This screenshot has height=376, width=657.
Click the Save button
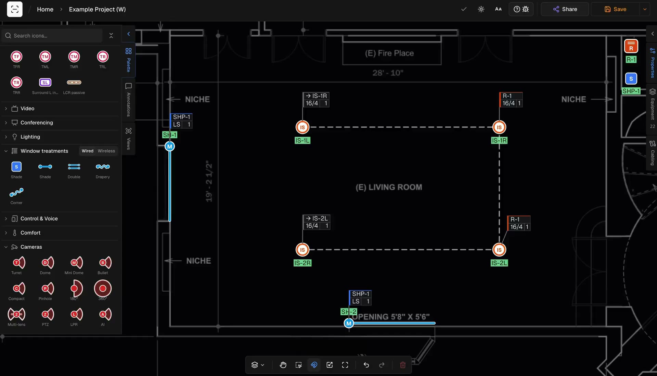pos(615,9)
